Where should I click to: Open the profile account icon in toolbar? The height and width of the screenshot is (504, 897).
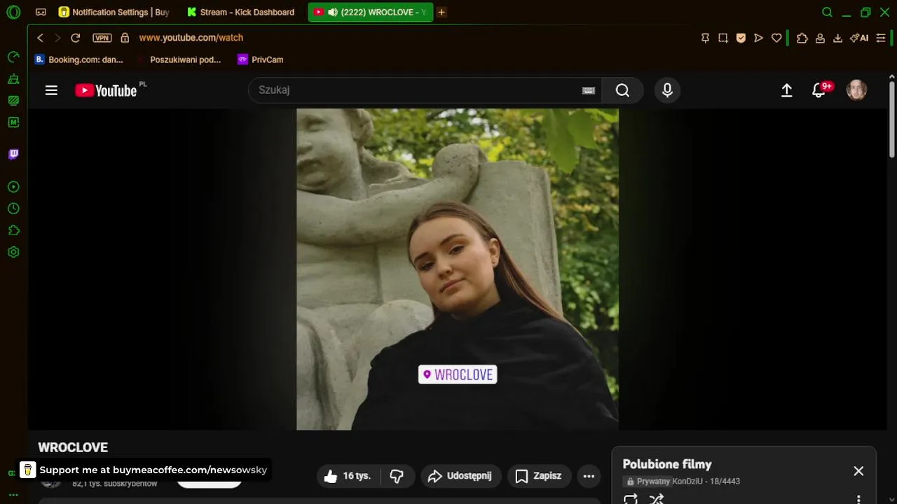pos(820,38)
